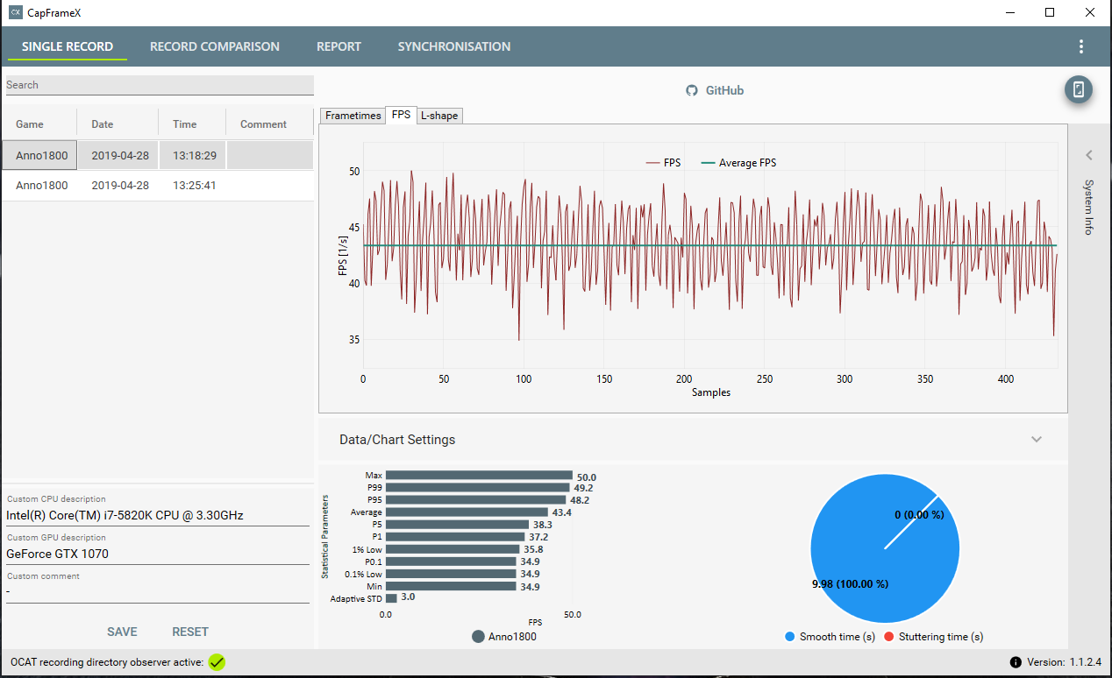
Task: Open the three-dot options menu
Action: point(1081,46)
